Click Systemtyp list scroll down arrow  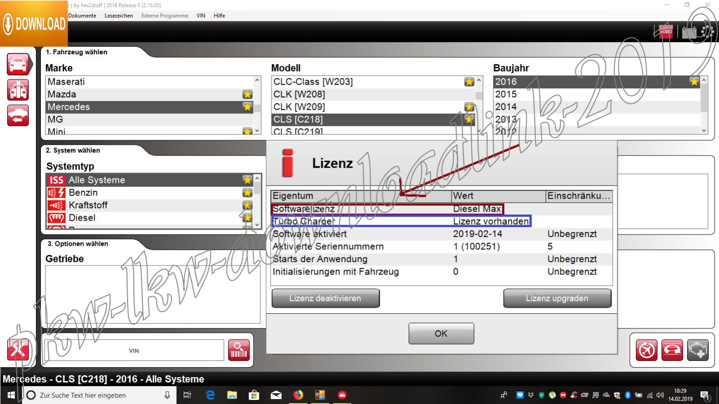click(x=257, y=225)
